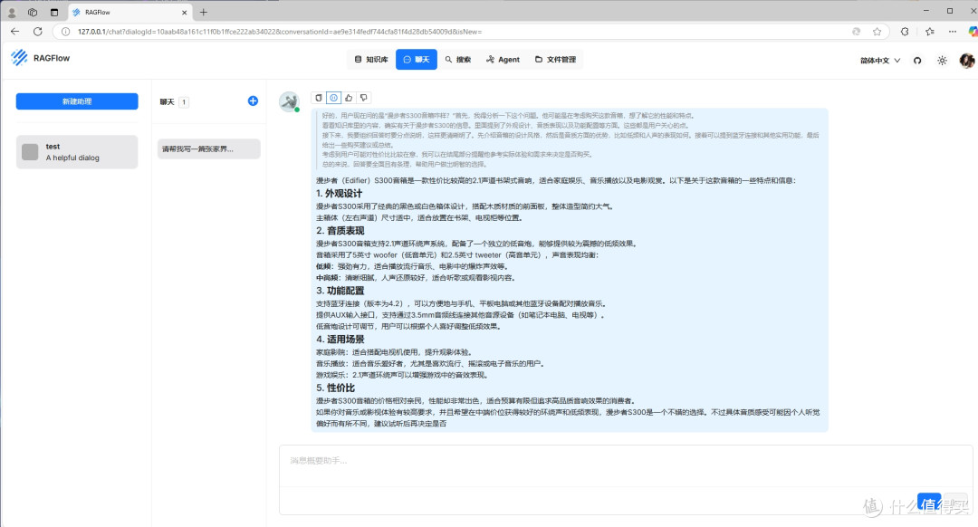The width and height of the screenshot is (978, 527).
Task: Click the heading 3. 功能配置
Action: tap(340, 291)
